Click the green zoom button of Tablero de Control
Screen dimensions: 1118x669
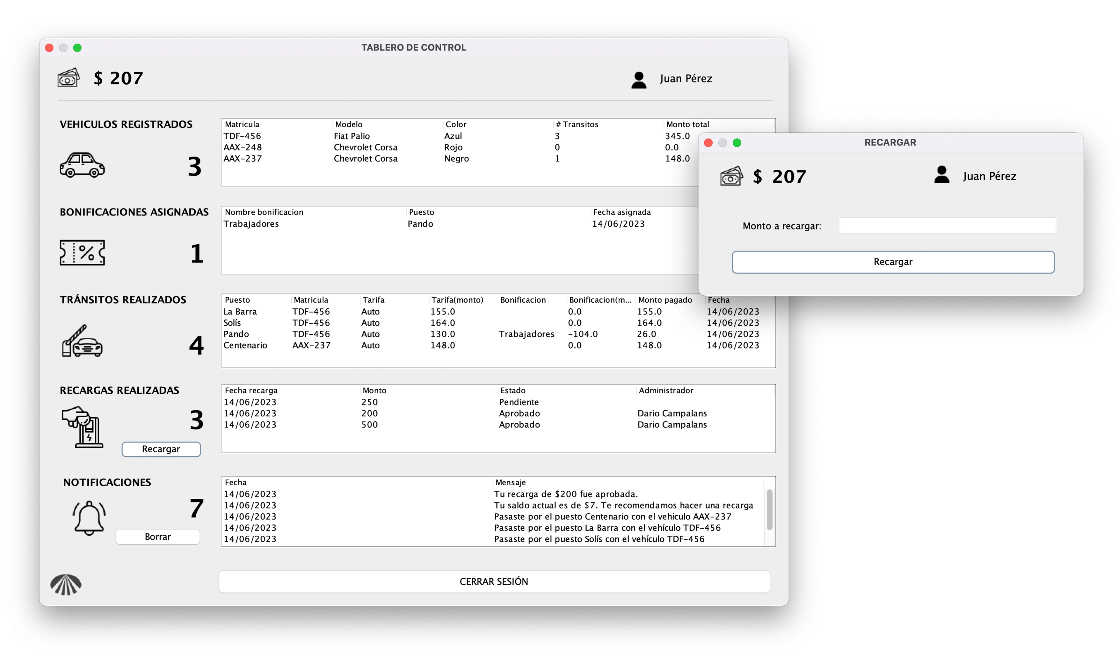click(77, 48)
